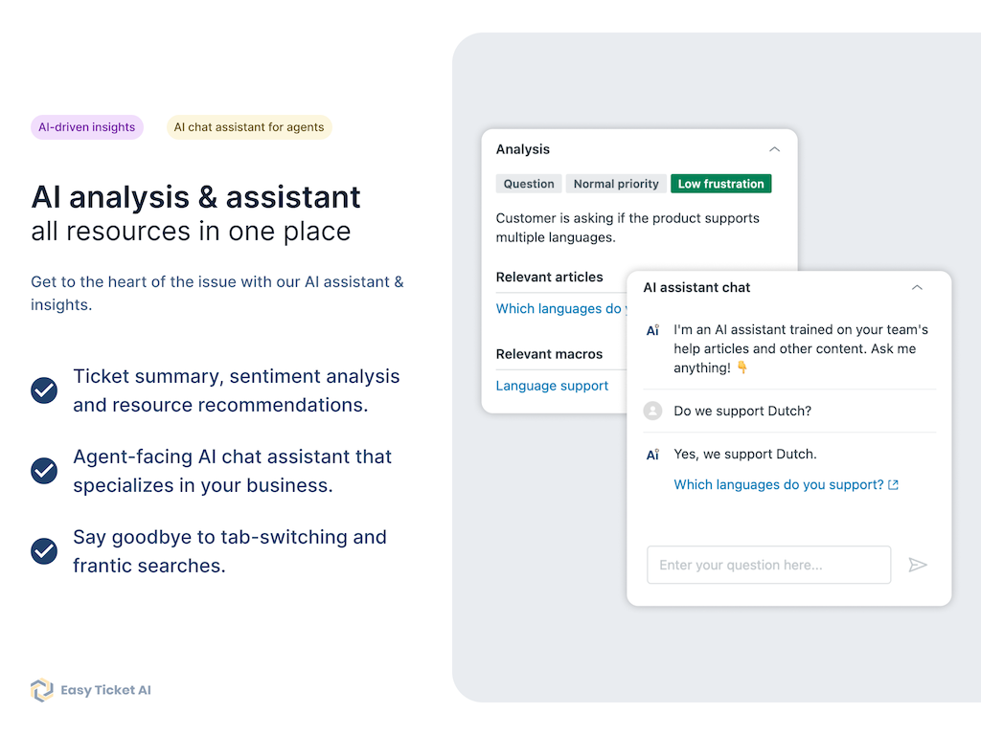Collapse the AI assistant chat panel
The width and height of the screenshot is (981, 735).
point(917,287)
